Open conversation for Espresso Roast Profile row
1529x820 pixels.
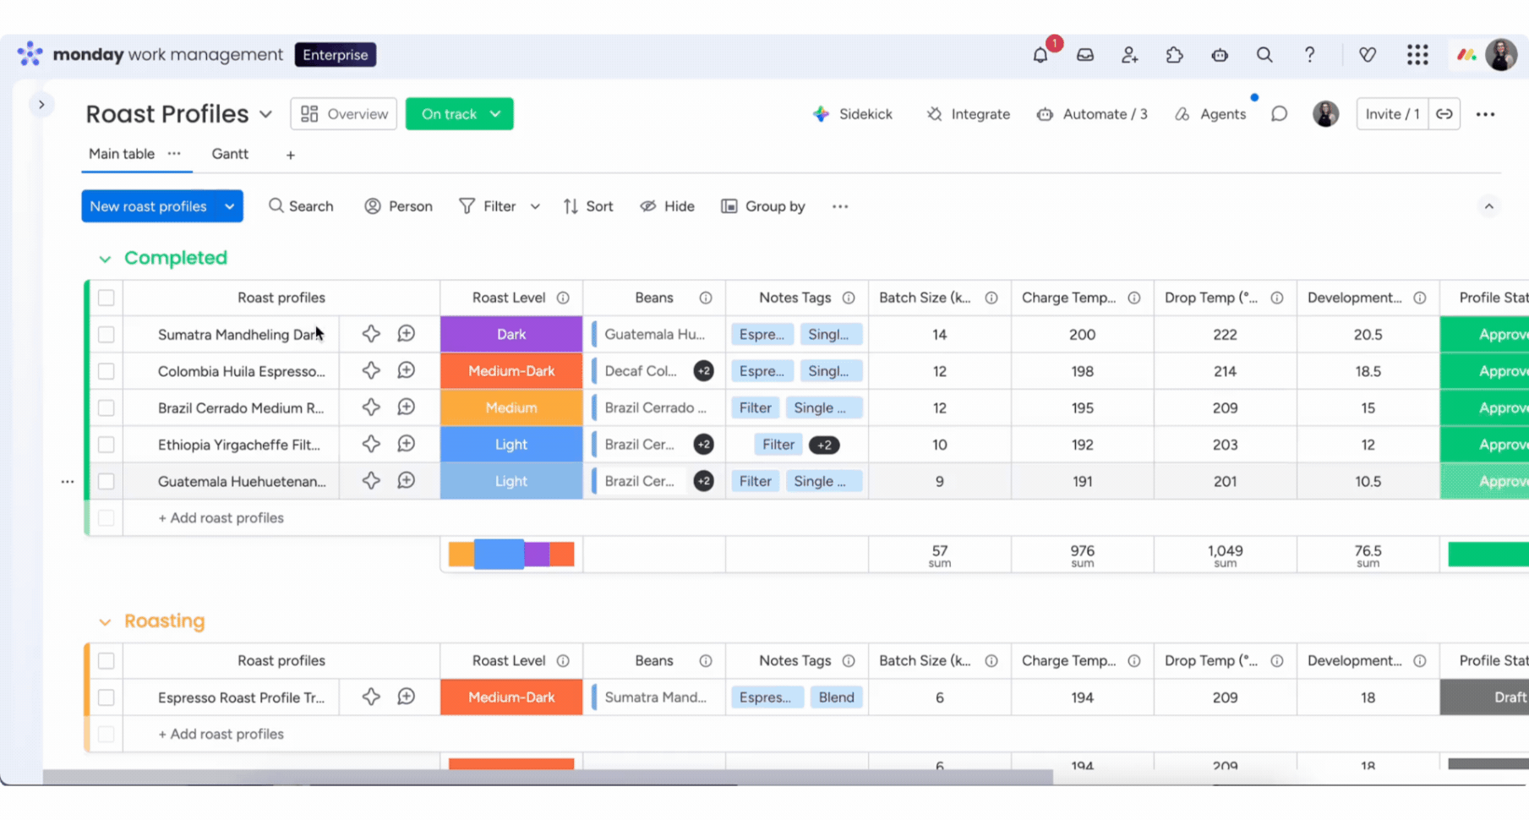coord(407,697)
